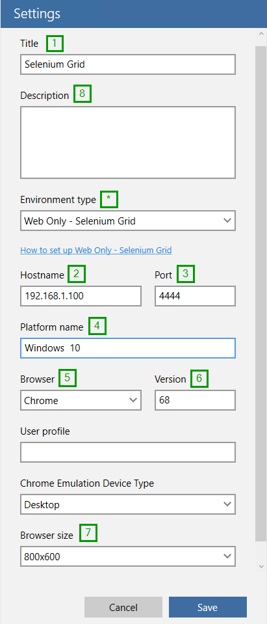Click the User profile label
The width and height of the screenshot is (267, 624).
click(45, 431)
